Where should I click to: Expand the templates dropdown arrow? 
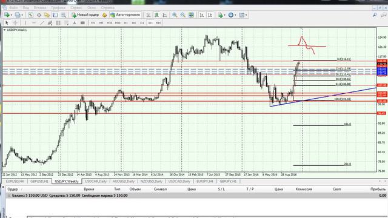(246, 15)
